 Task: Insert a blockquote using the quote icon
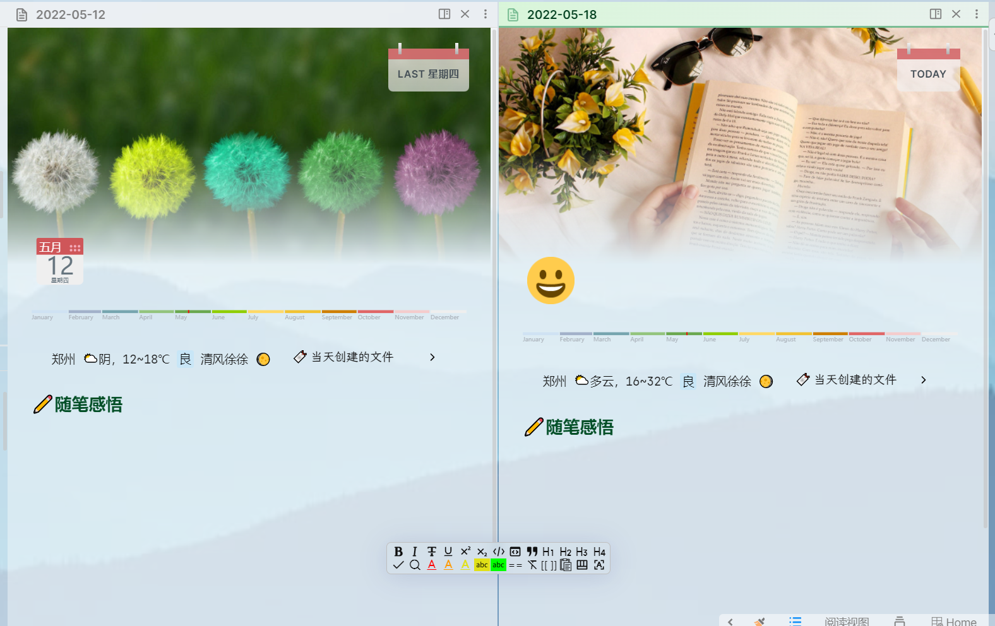(x=532, y=552)
